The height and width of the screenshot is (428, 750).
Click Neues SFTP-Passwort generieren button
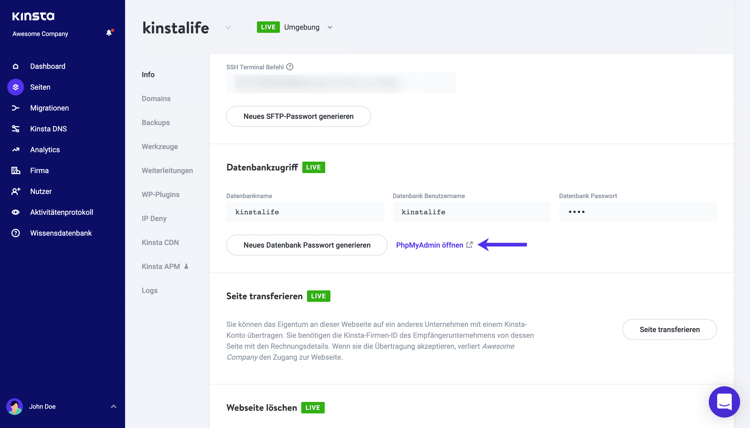point(298,117)
